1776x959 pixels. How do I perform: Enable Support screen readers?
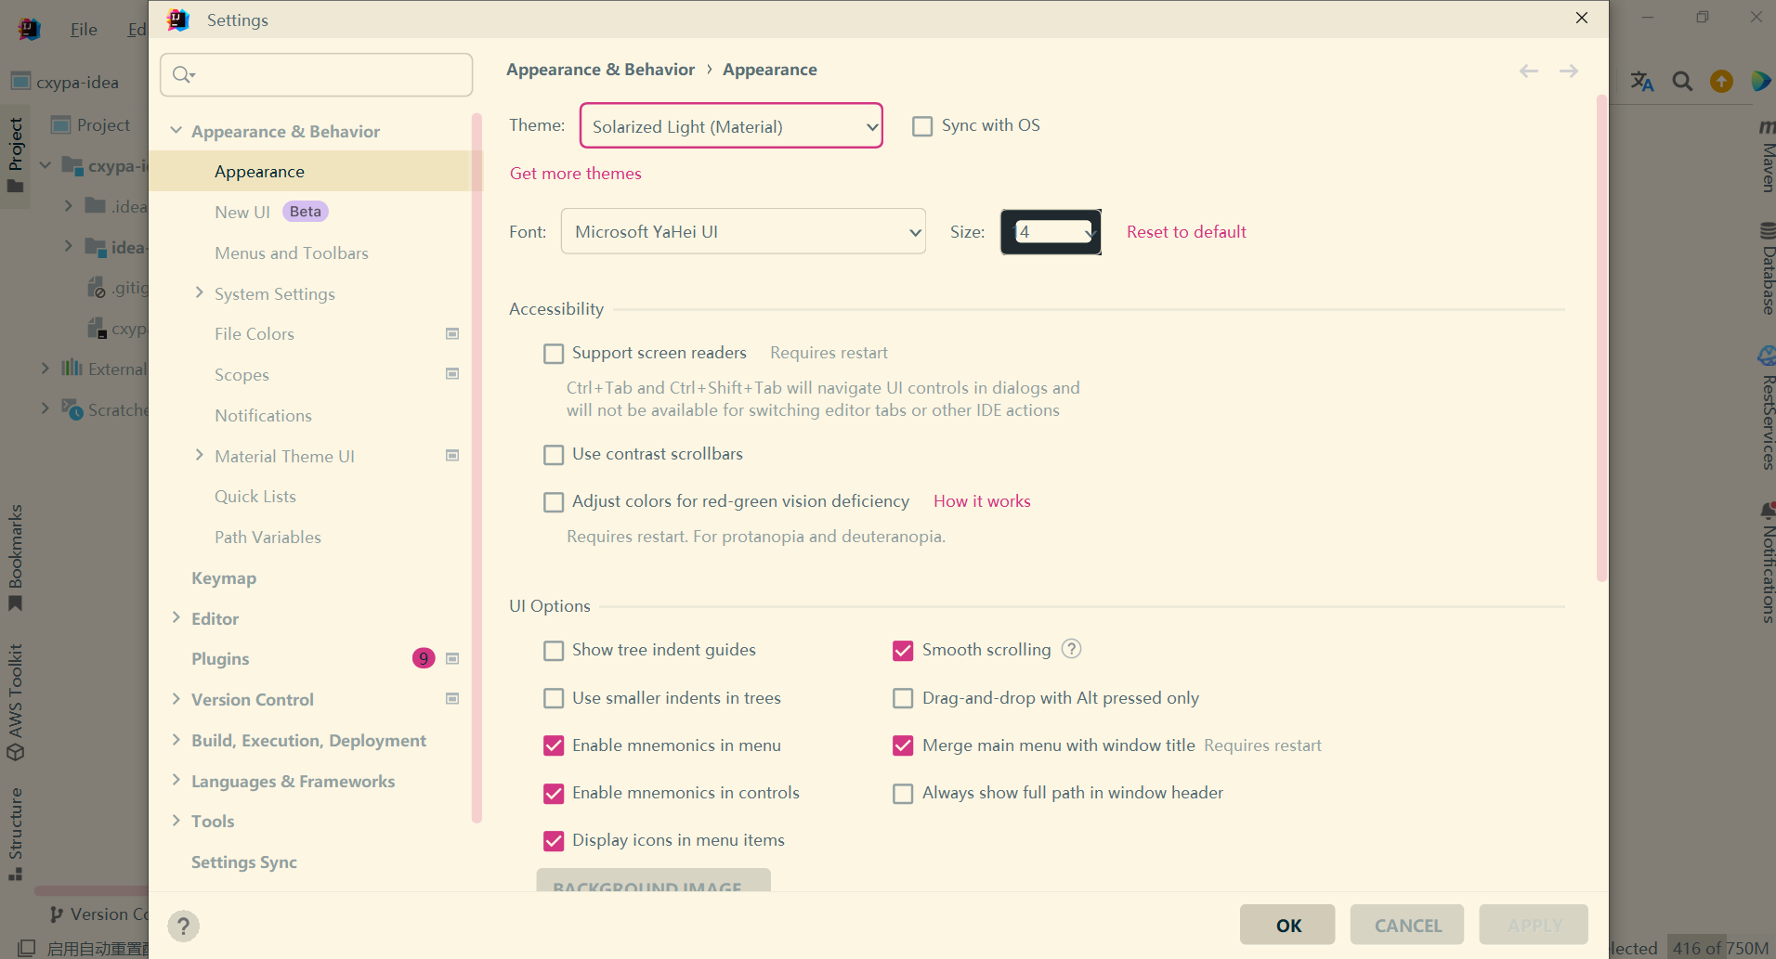click(554, 353)
